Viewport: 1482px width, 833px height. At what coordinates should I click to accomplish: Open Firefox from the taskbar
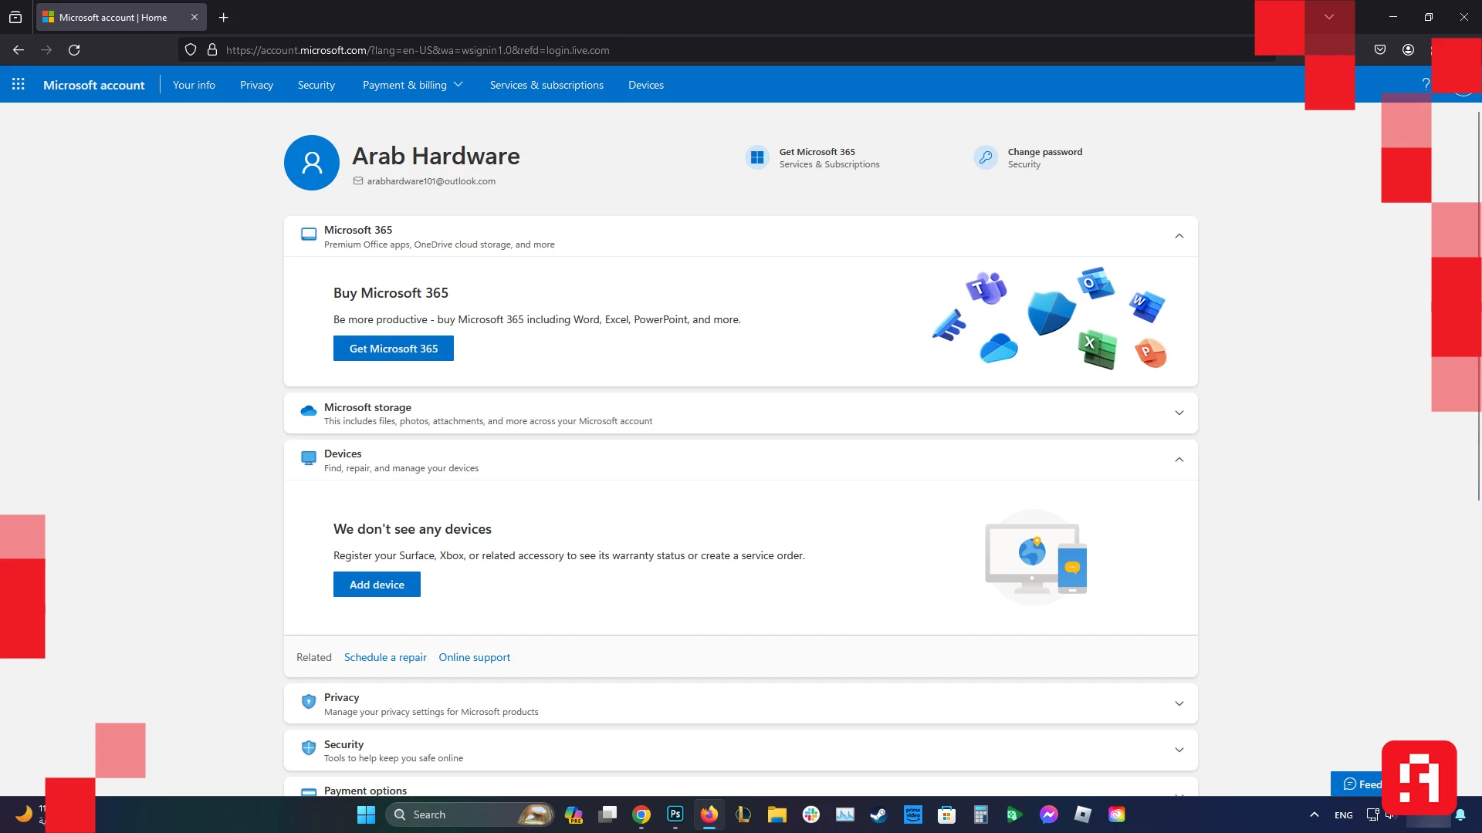click(709, 814)
